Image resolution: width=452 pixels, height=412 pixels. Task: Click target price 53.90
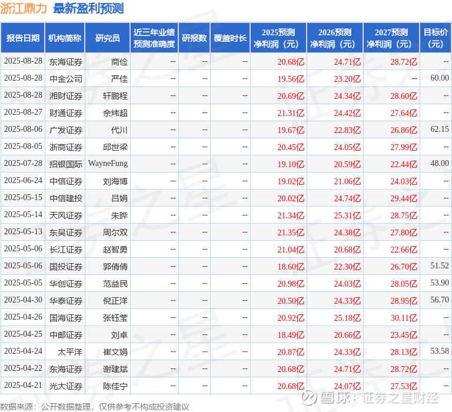440,283
